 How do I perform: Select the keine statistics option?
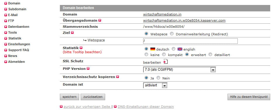tap(146, 55)
